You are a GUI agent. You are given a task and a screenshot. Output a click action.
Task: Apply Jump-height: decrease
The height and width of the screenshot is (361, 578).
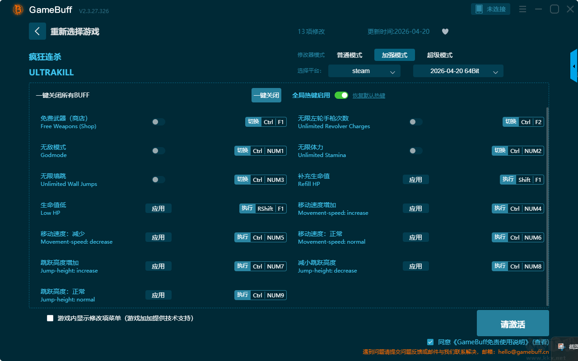click(416, 266)
